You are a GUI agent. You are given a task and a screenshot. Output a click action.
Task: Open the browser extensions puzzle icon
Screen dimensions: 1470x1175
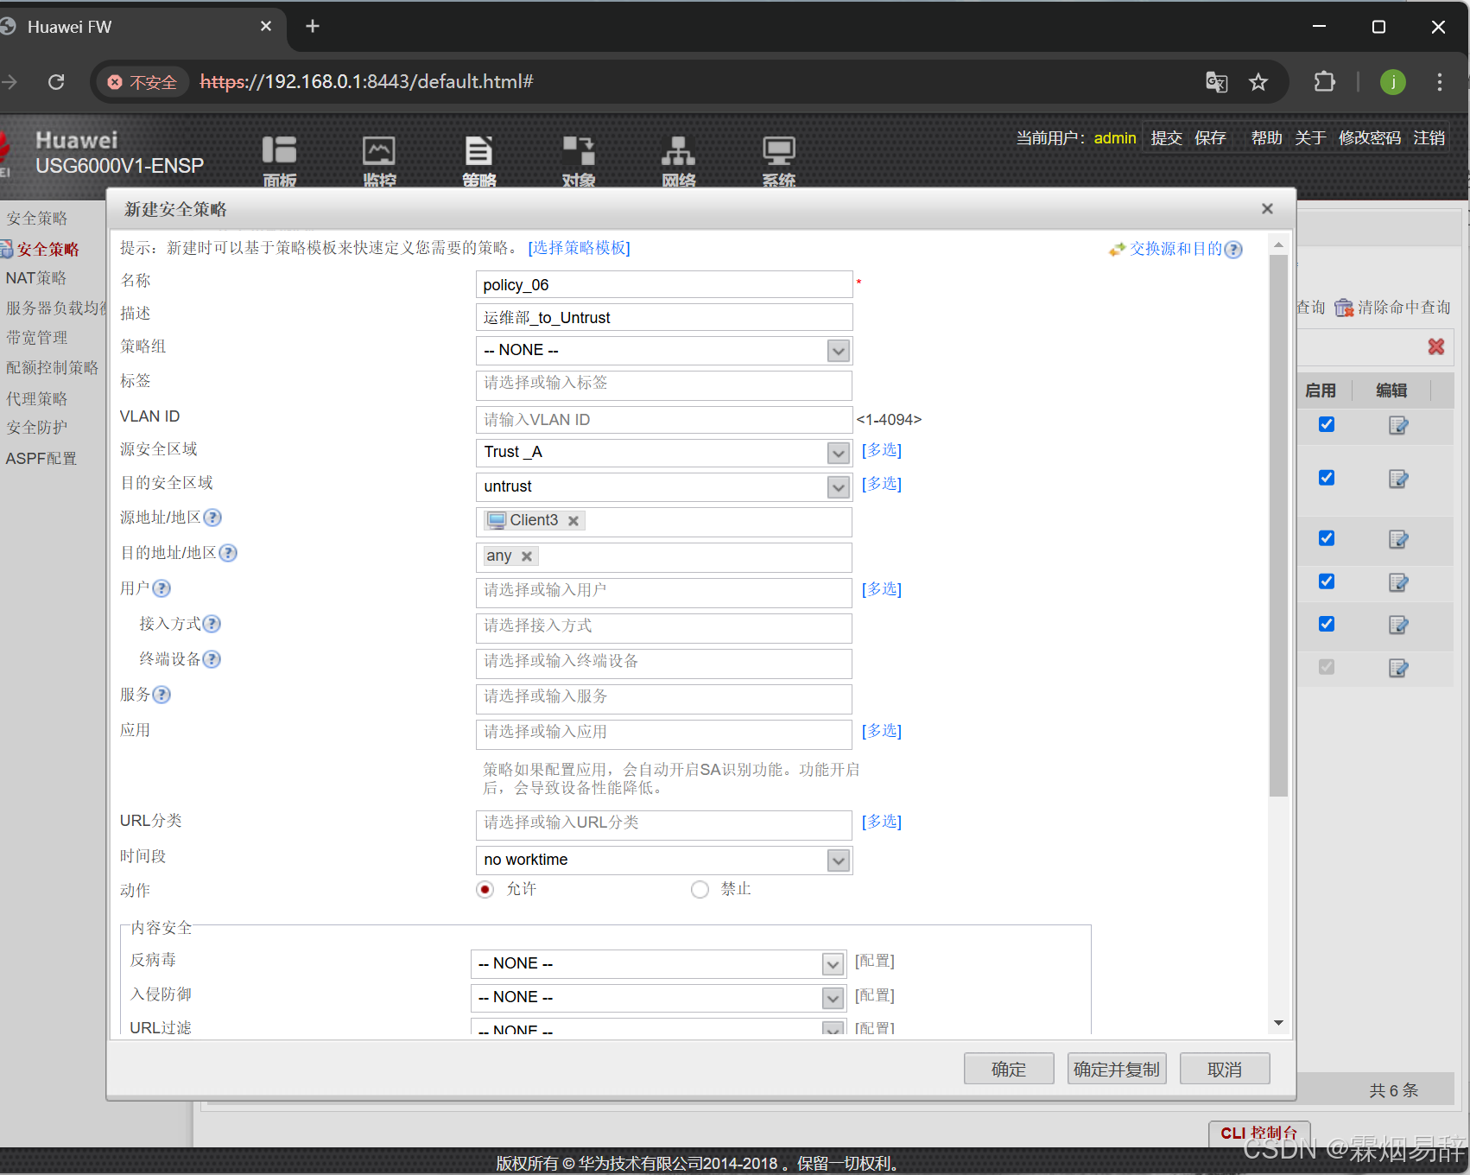point(1324,82)
